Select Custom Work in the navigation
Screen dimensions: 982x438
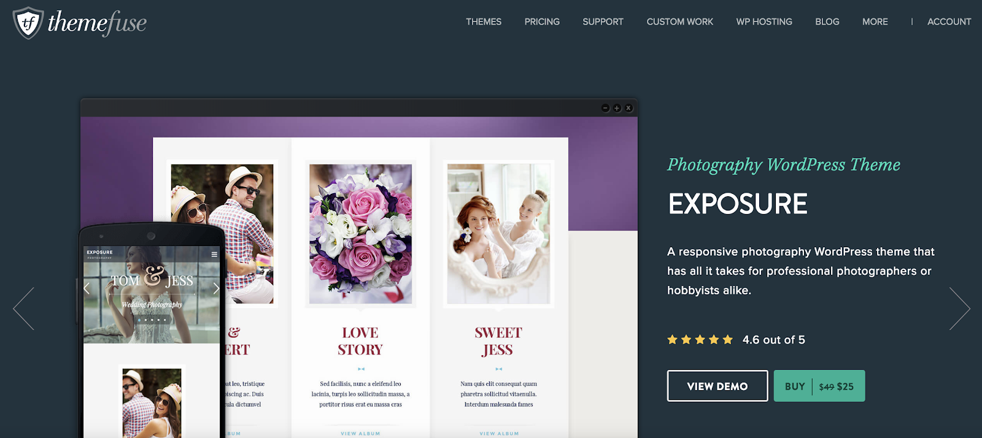(679, 21)
